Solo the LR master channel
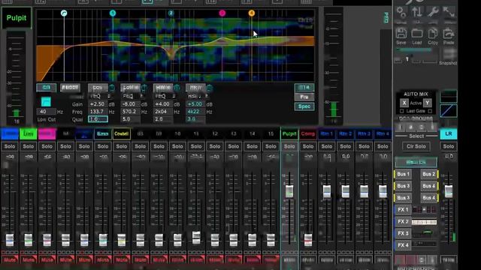 449,146
